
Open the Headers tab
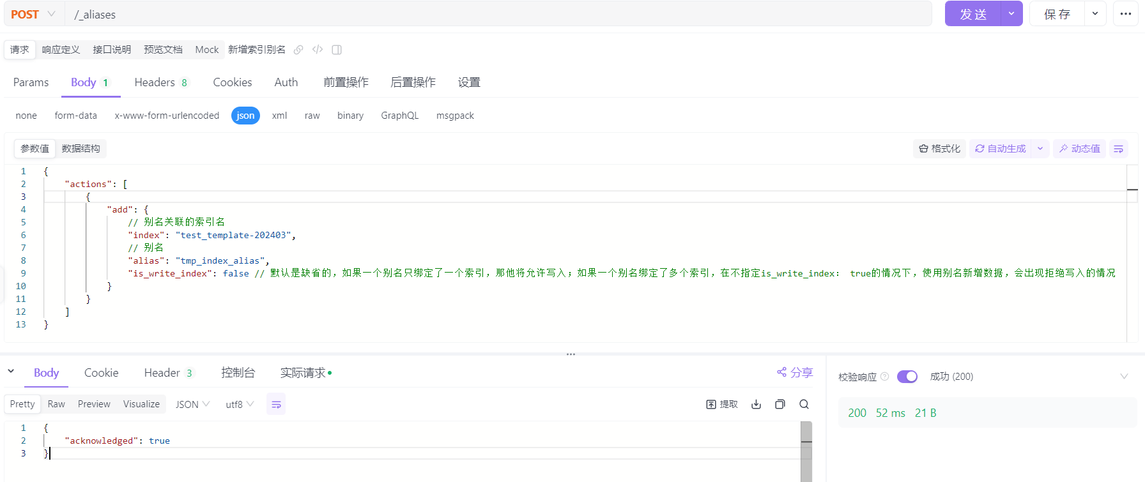pos(161,82)
